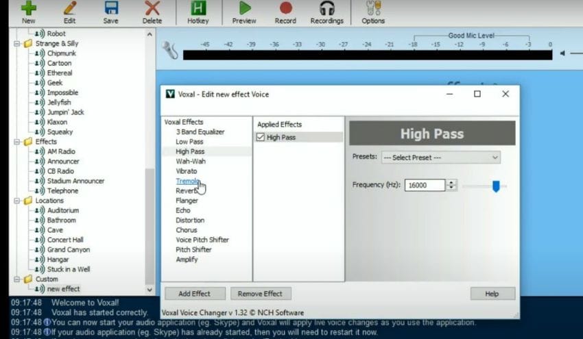The width and height of the screenshot is (583, 339).
Task: Click the Voxal V logo in dialog title
Action: [x=170, y=94]
